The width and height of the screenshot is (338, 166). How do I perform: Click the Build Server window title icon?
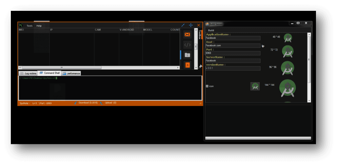pos(207,24)
